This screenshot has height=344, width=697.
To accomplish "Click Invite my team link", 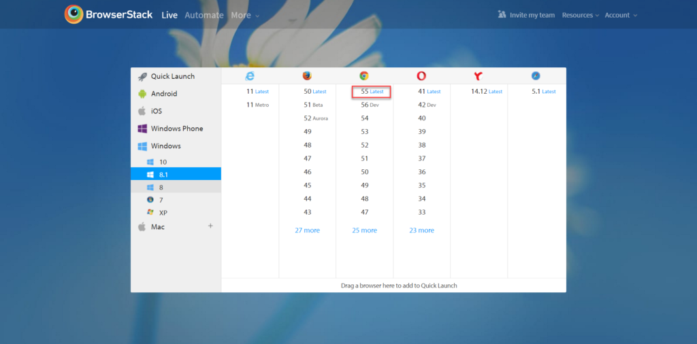I will click(532, 15).
